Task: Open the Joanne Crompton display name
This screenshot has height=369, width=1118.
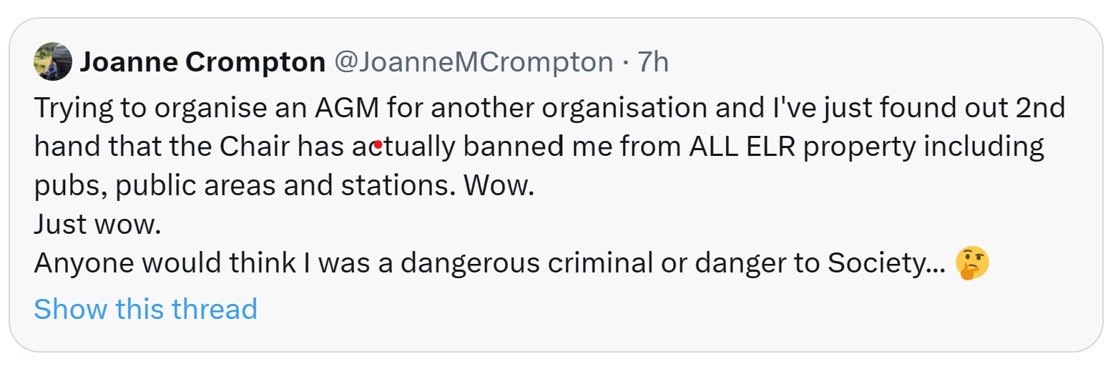Action: [x=202, y=63]
